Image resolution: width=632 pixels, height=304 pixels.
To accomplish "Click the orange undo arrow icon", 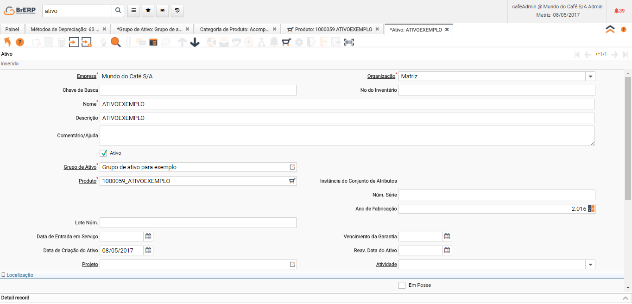I will point(7,42).
